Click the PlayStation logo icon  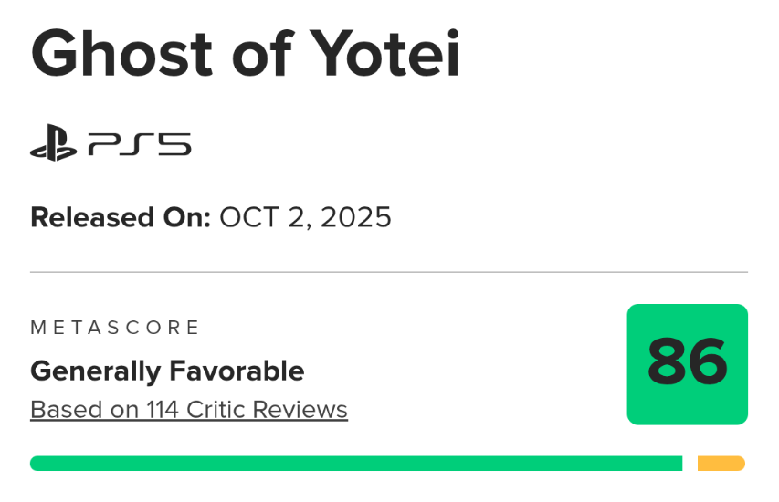click(53, 145)
